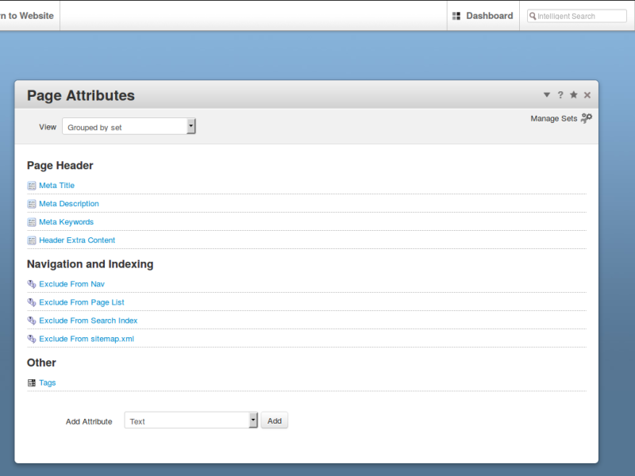Click the icon beside Meta Title
Viewport: 635px width, 476px height.
tap(32, 186)
